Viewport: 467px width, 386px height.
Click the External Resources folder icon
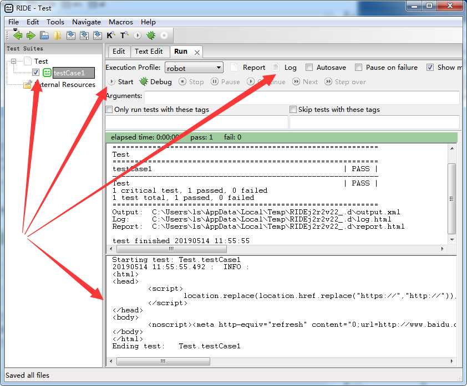(28, 85)
